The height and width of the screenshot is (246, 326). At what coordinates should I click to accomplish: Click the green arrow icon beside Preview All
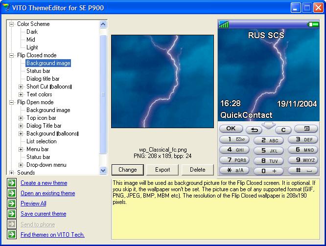[12, 203]
